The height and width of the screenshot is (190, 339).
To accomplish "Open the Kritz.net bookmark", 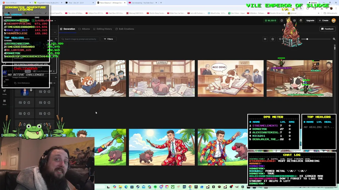I will pos(292,13).
